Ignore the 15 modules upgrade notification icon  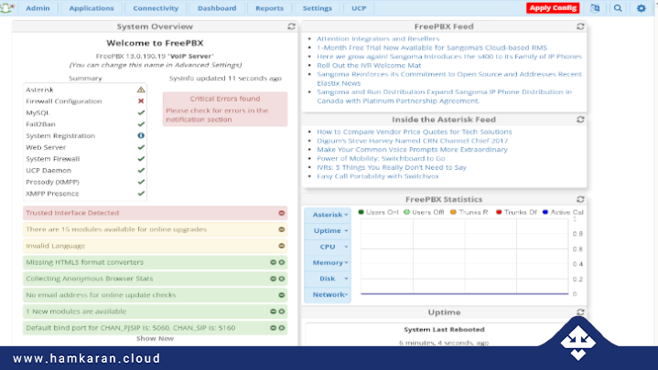tap(282, 229)
